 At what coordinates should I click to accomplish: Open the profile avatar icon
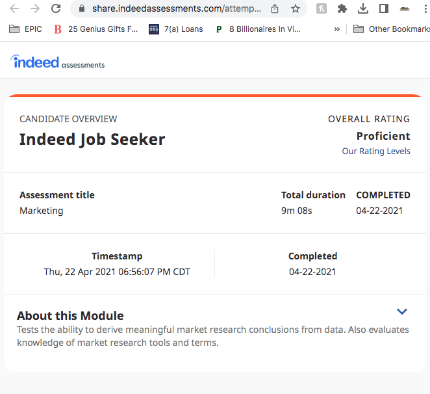tap(405, 9)
